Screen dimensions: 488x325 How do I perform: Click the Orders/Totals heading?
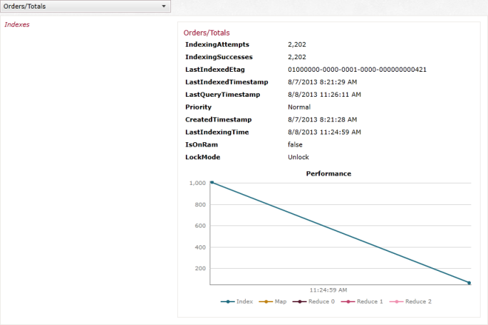tap(207, 33)
